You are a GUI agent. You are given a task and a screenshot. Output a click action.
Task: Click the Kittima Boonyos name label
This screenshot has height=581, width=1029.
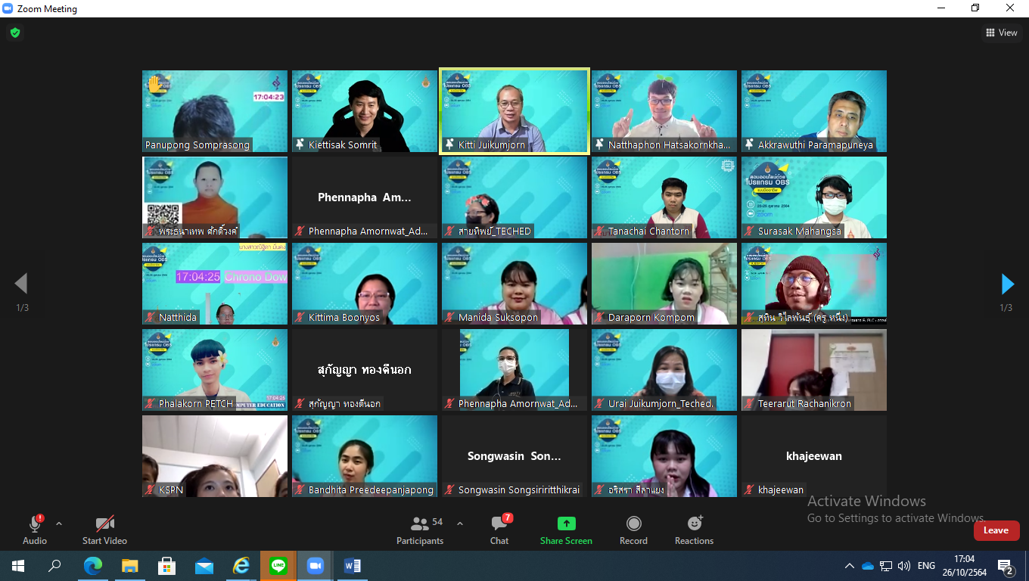(x=344, y=317)
